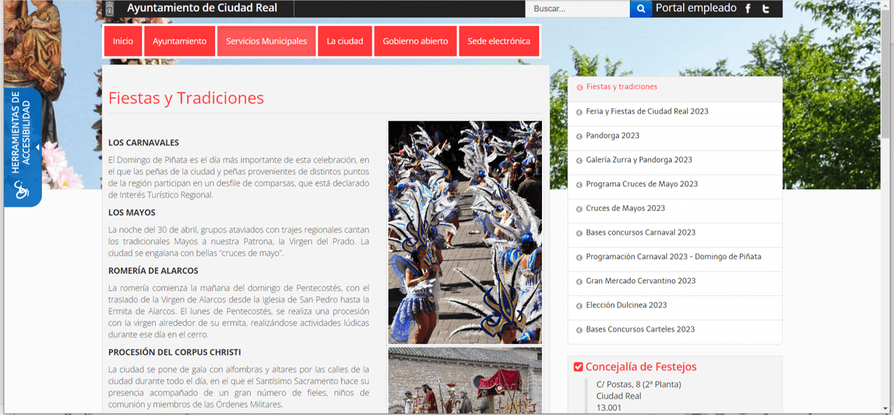894x415 pixels.
Task: Open Gobierno abierto menu
Action: coord(416,41)
